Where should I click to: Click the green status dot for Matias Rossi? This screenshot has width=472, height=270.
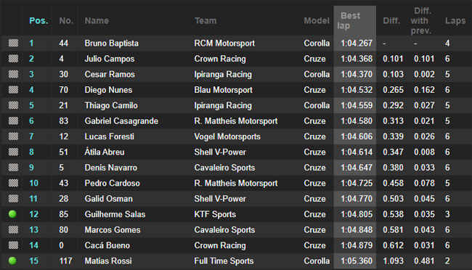click(x=12, y=261)
